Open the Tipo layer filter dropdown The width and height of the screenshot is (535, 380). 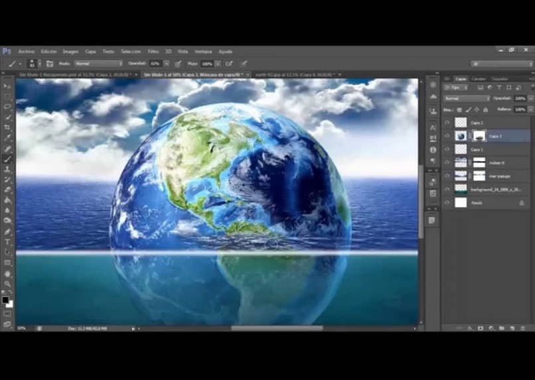pyautogui.click(x=455, y=88)
